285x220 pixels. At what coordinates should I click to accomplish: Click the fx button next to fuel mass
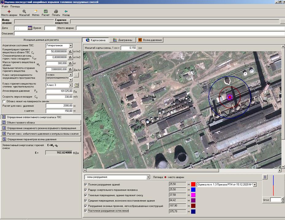click(x=70, y=63)
